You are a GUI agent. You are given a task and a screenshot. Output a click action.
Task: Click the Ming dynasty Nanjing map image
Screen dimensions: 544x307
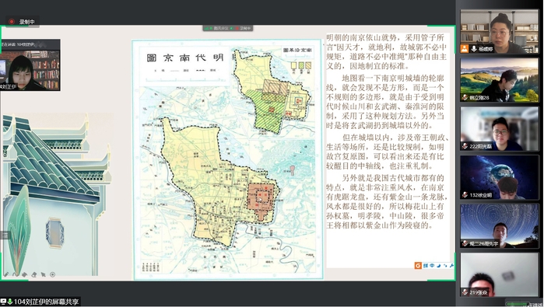tap(227, 159)
